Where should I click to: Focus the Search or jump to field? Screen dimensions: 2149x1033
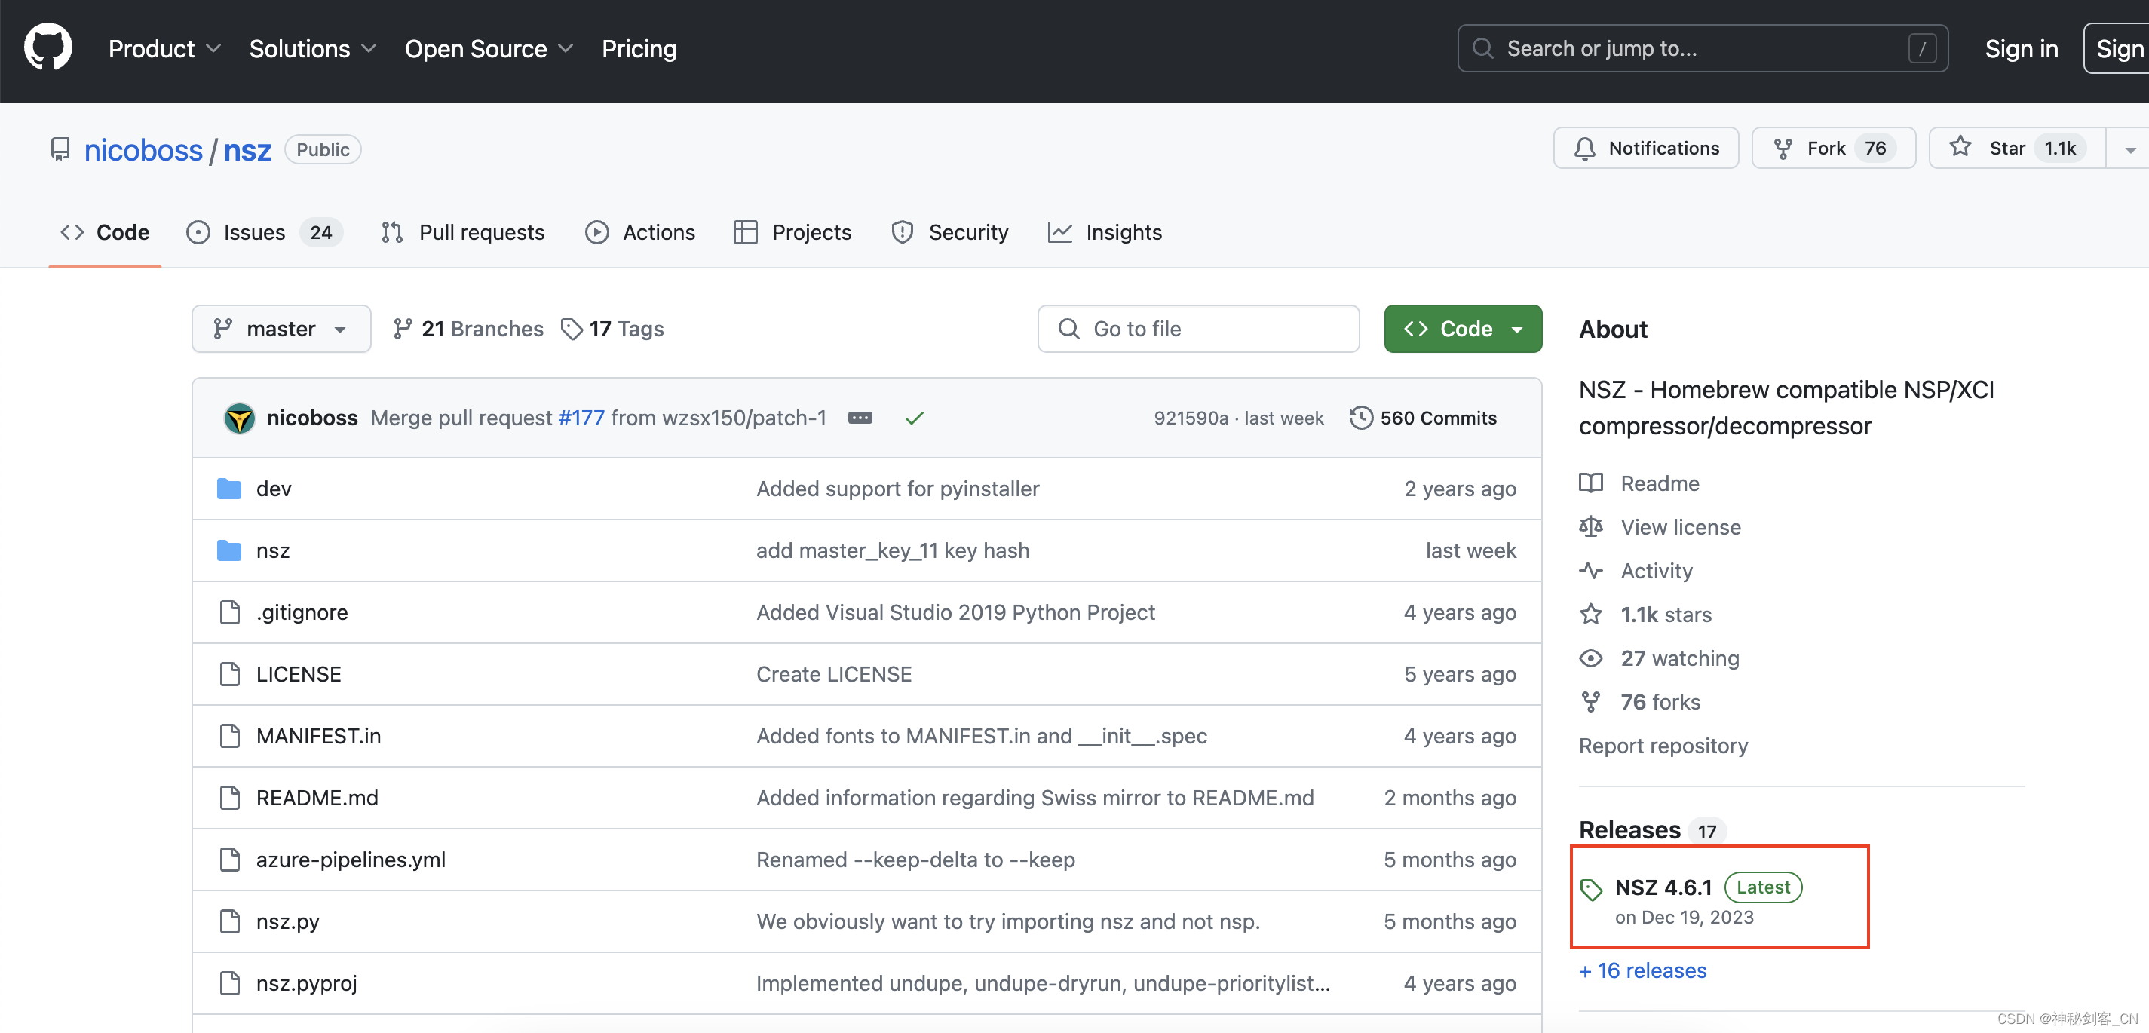(x=1702, y=48)
